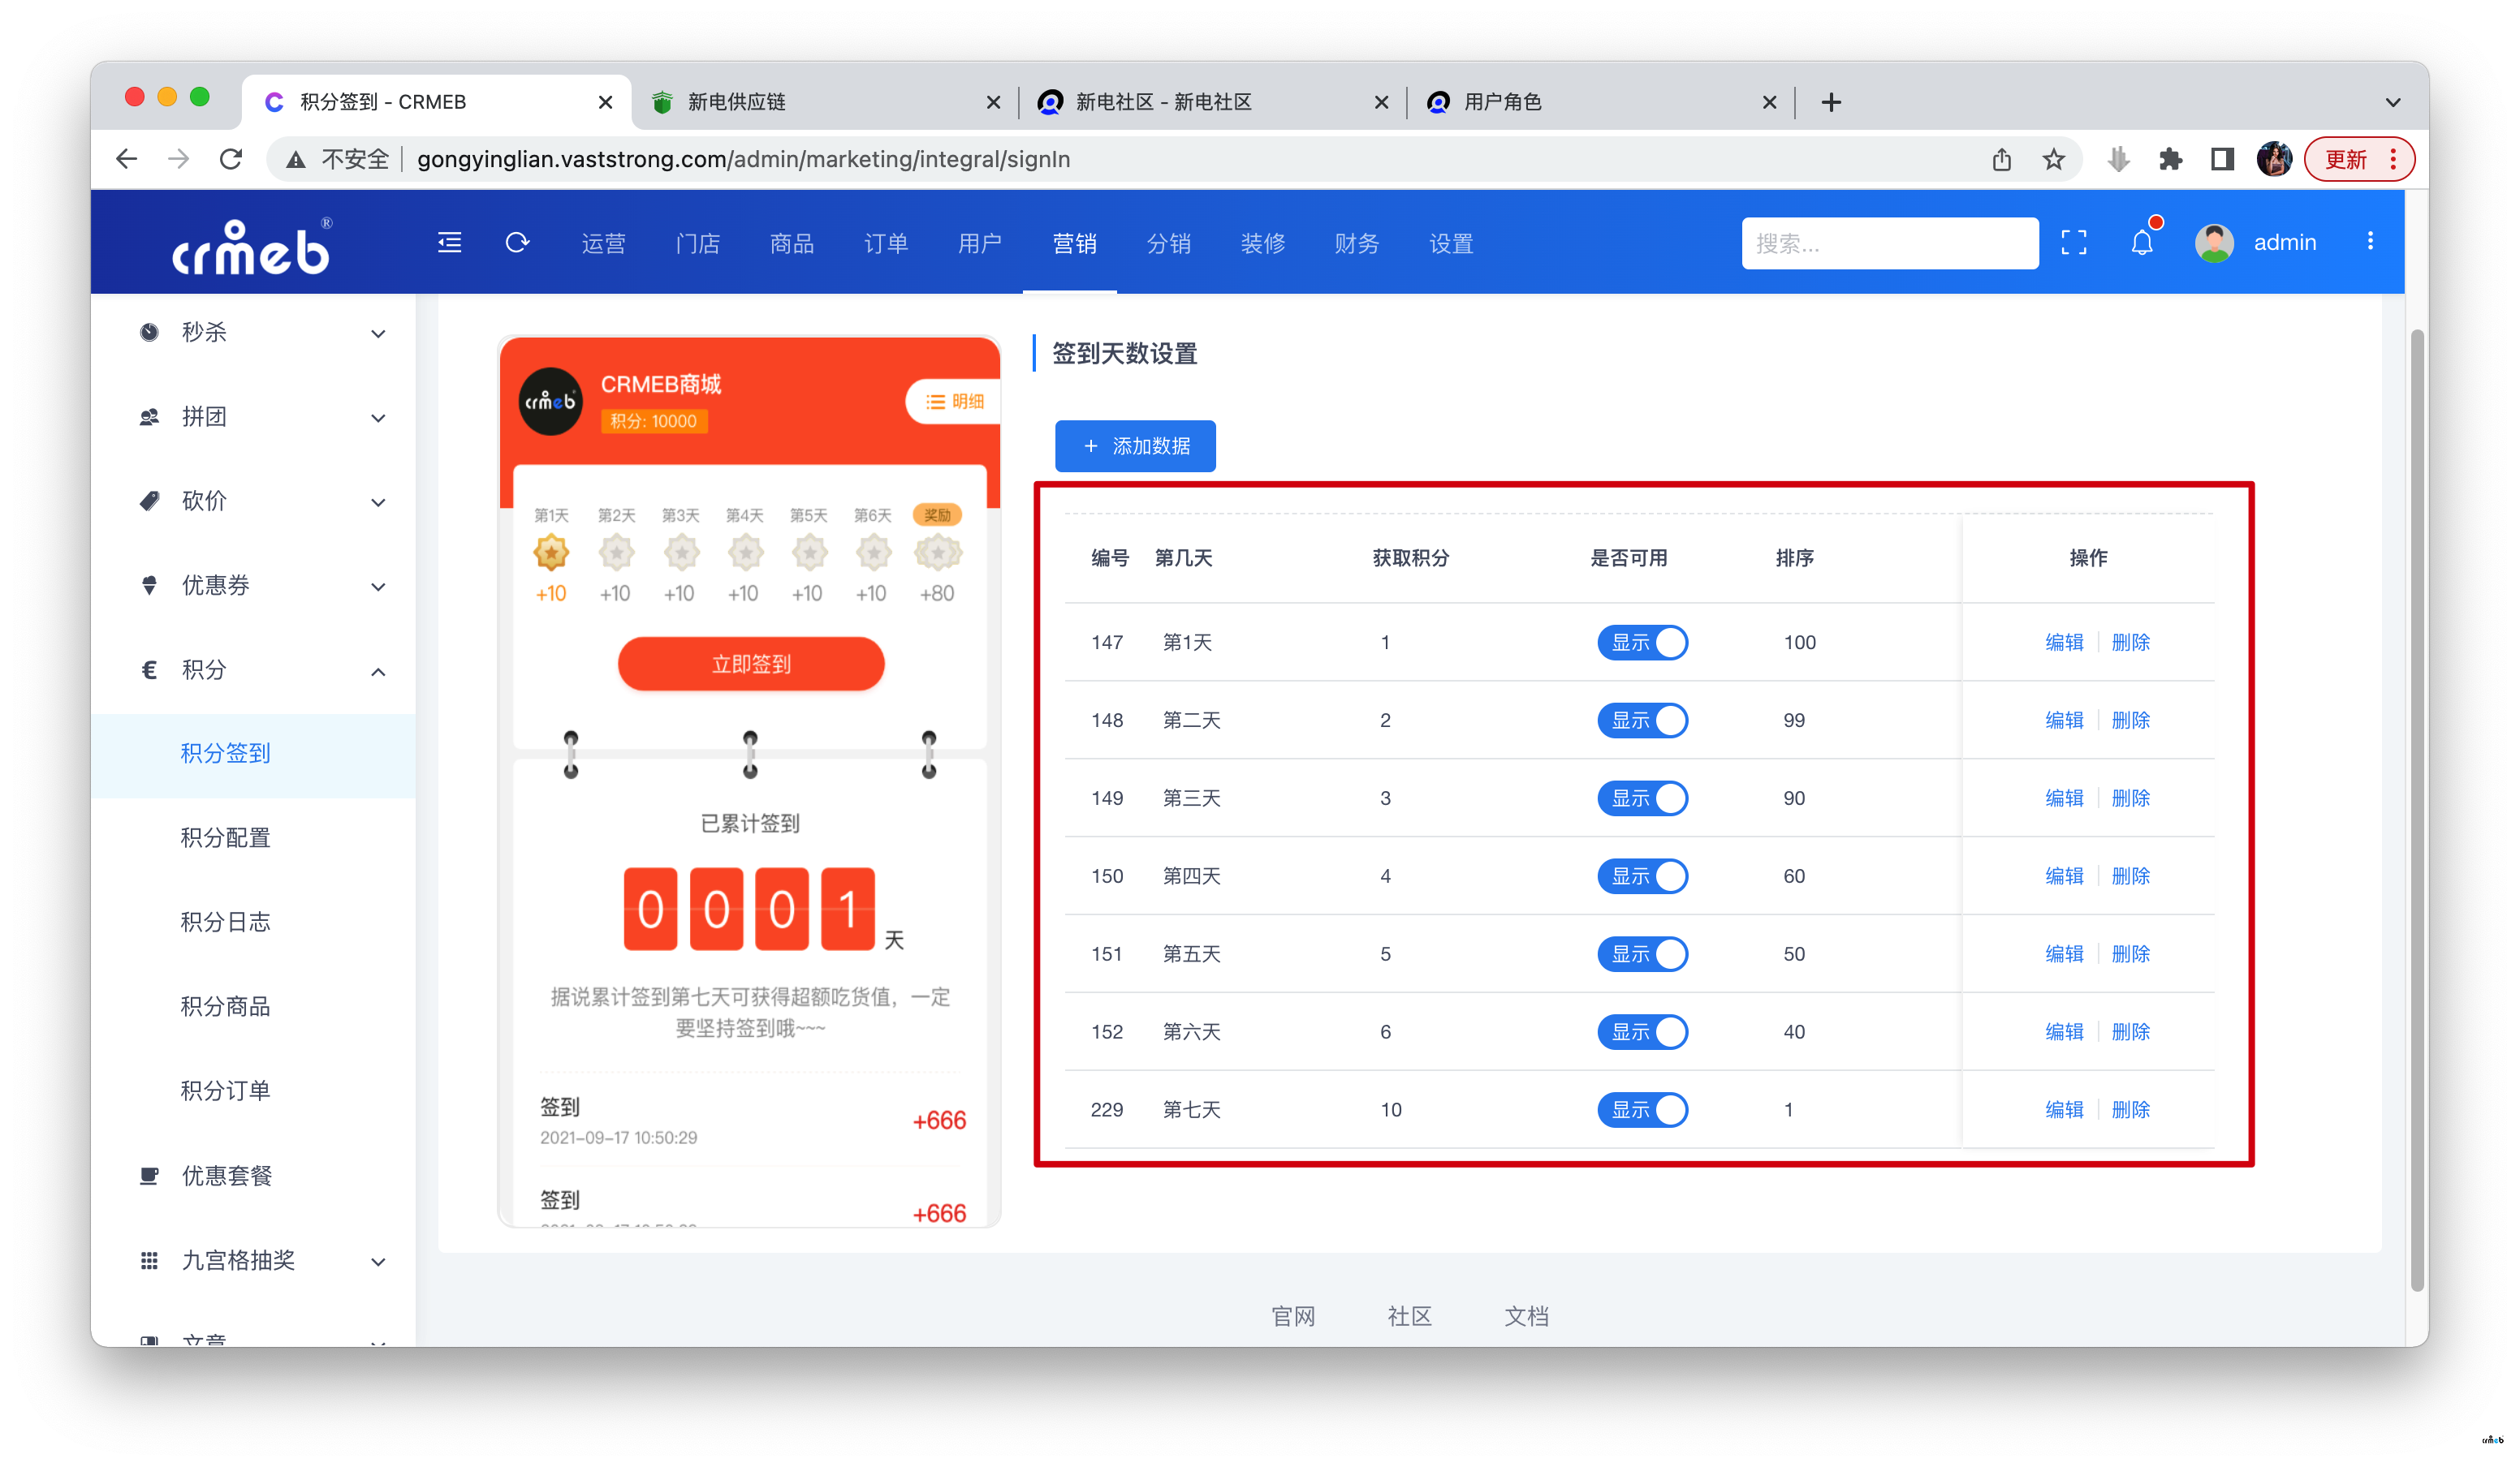
Task: Close the 新电供应链 tab
Action: click(x=992, y=102)
